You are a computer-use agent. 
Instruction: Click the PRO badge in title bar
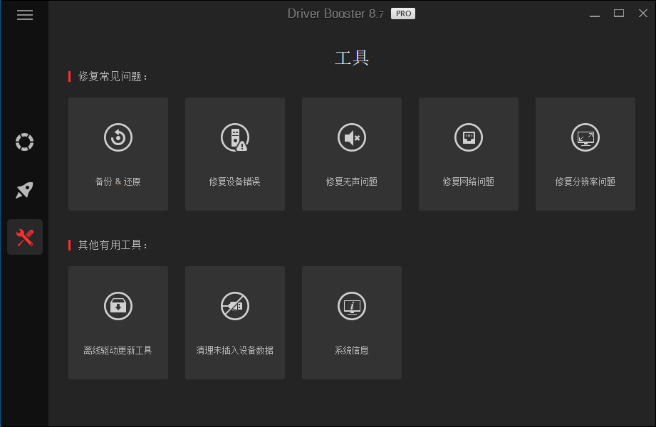[402, 13]
